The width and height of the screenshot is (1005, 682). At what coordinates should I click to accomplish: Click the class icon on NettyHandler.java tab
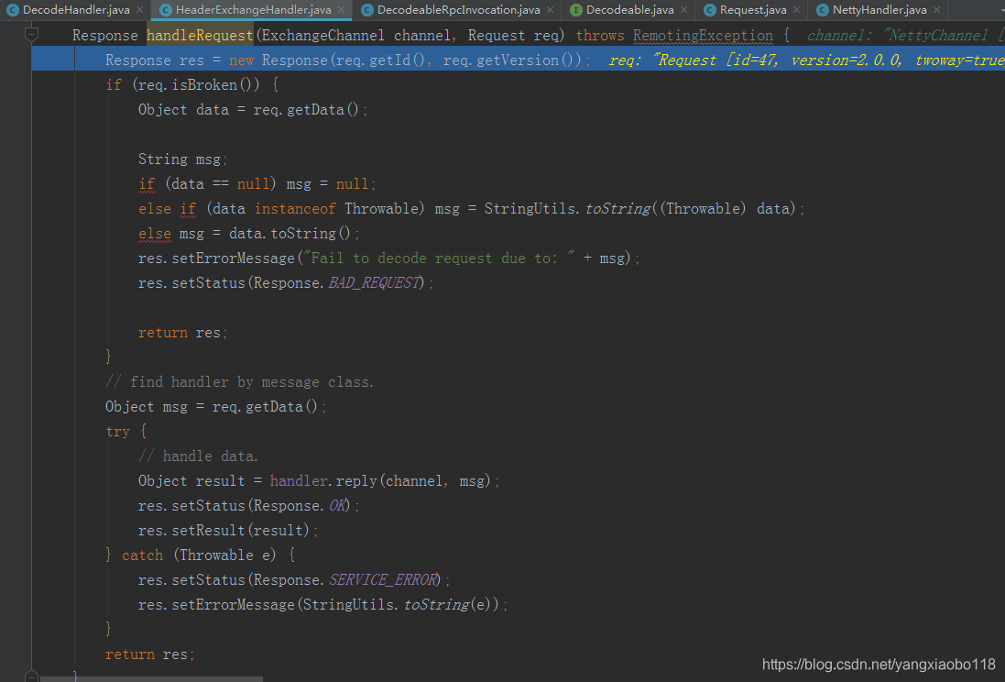point(823,9)
